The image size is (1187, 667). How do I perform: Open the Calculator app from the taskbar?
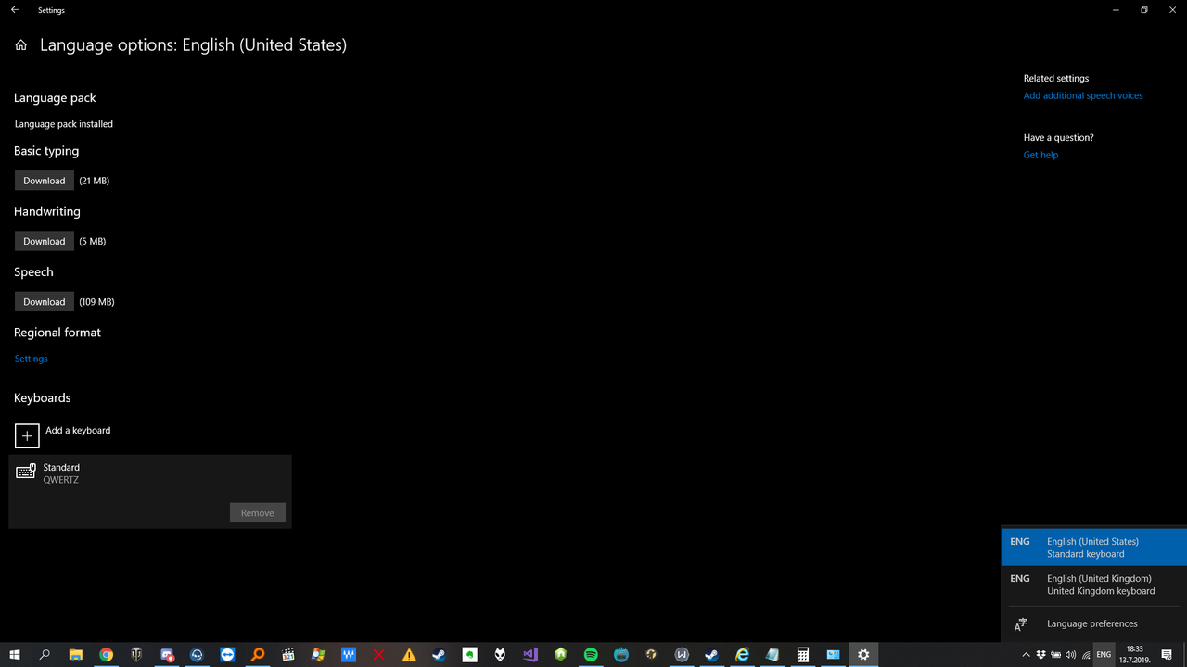tap(802, 654)
